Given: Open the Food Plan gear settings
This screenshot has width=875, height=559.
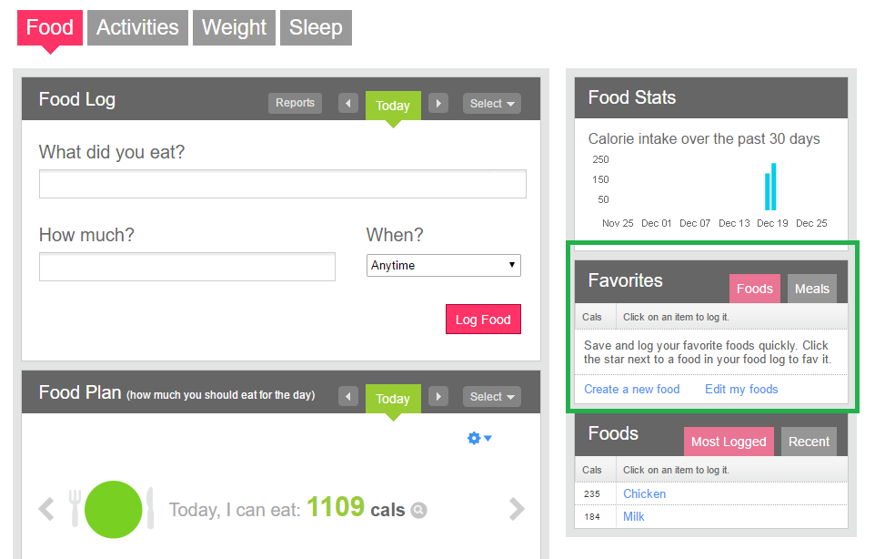Looking at the screenshot, I should click(x=478, y=439).
